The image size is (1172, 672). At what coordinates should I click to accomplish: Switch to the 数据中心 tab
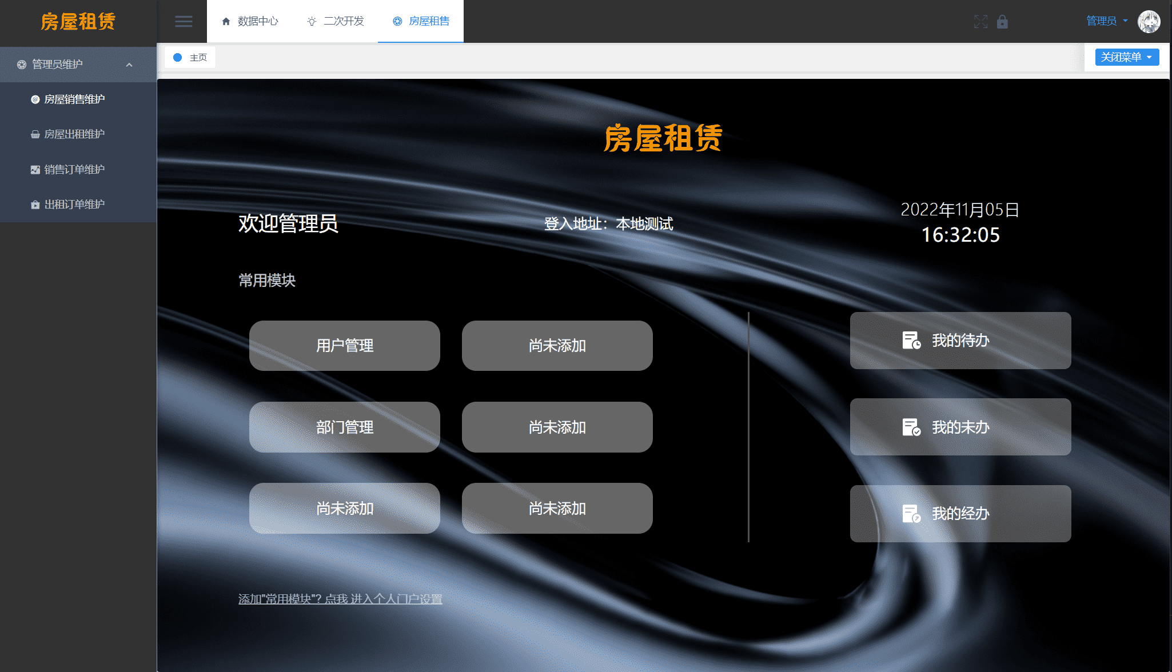pyautogui.click(x=257, y=21)
